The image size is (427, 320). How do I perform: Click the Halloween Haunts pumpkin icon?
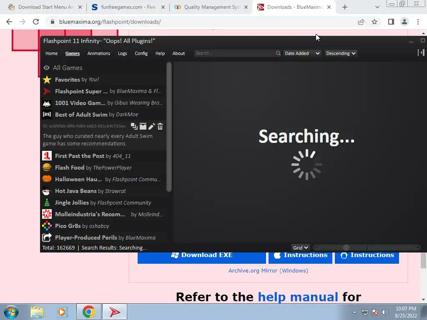[47, 179]
